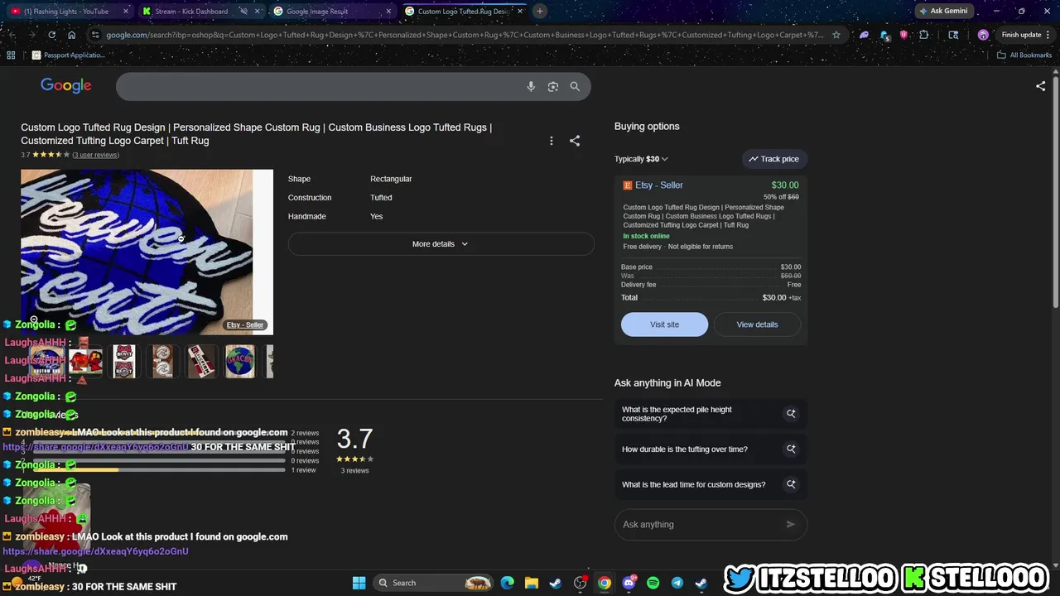1060x596 pixels.
Task: Go to the Google logo homepage
Action: click(x=66, y=85)
